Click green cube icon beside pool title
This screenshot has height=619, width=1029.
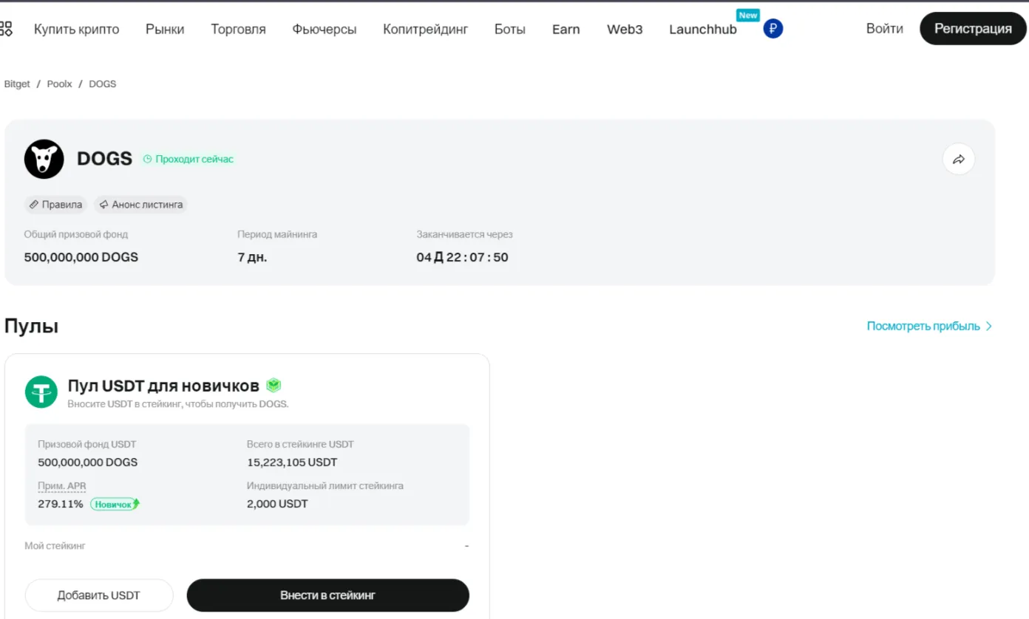(274, 386)
